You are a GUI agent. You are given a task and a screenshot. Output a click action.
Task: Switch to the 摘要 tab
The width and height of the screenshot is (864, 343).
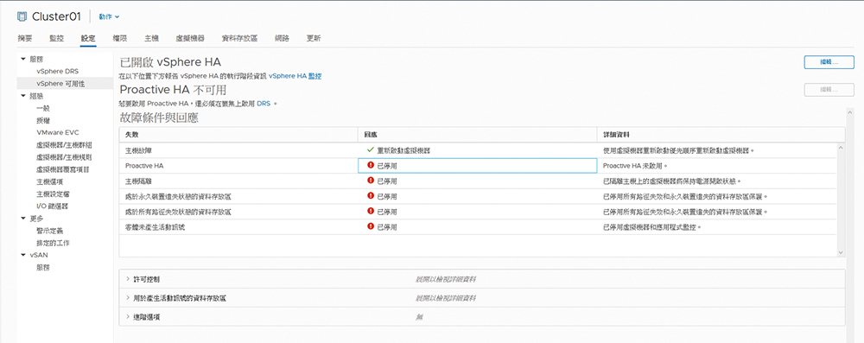(x=25, y=39)
